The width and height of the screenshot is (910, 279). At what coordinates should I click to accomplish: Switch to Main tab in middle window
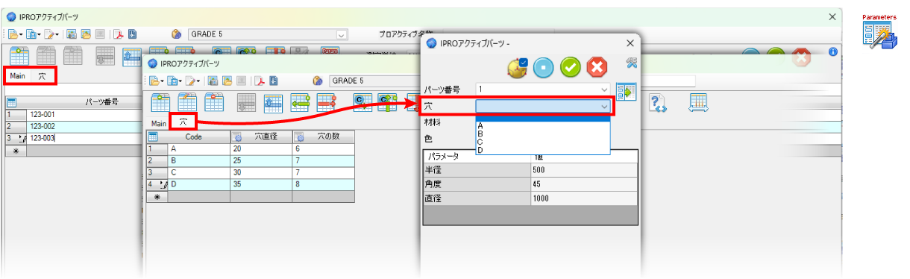pyautogui.click(x=159, y=123)
